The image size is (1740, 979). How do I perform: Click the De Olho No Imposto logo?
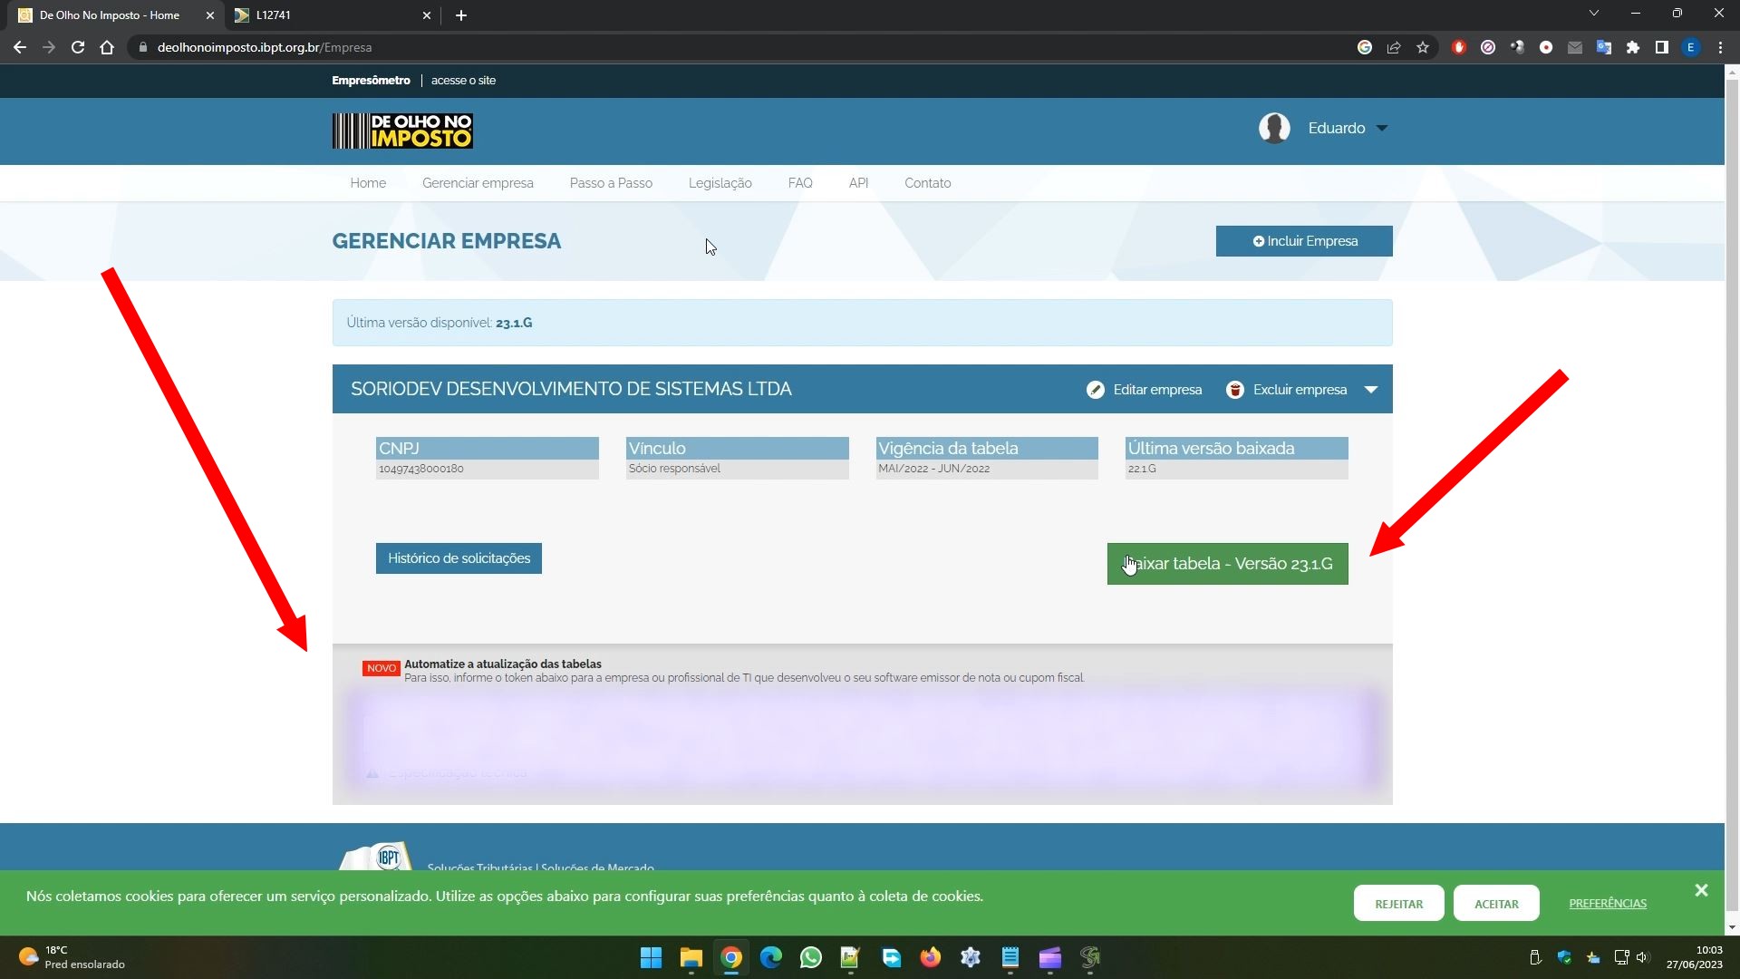pos(402,131)
